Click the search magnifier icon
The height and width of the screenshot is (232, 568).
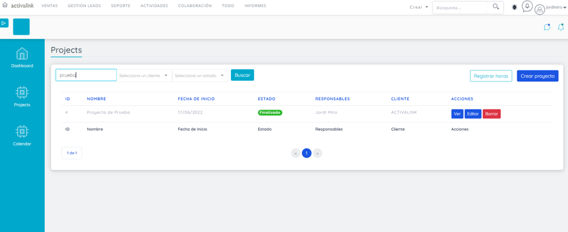coord(496,7)
